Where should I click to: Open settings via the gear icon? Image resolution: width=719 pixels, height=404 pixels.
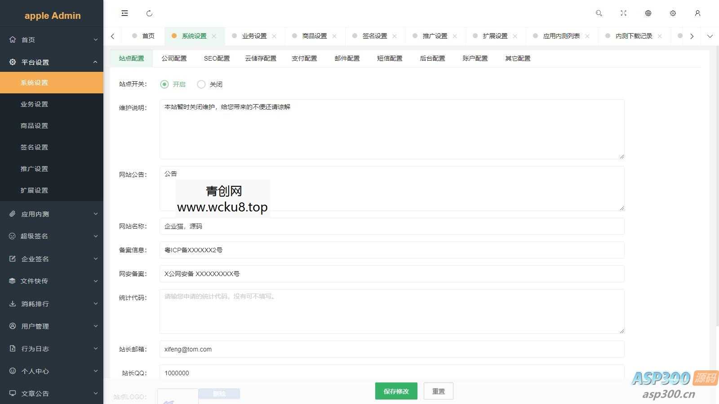coord(673,13)
